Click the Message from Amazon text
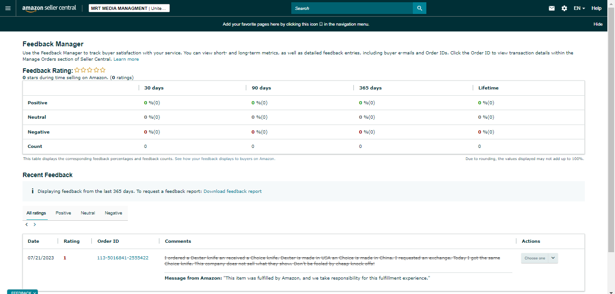Image resolution: width=615 pixels, height=294 pixels. click(298, 278)
